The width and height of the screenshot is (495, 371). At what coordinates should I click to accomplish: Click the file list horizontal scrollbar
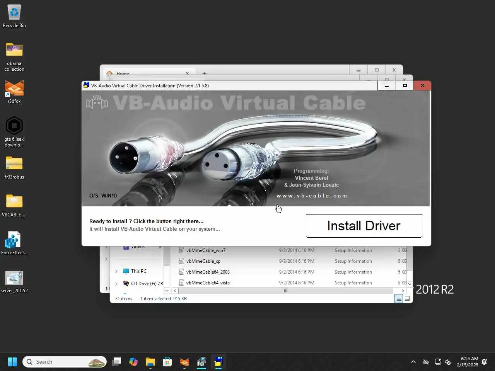coord(286,291)
